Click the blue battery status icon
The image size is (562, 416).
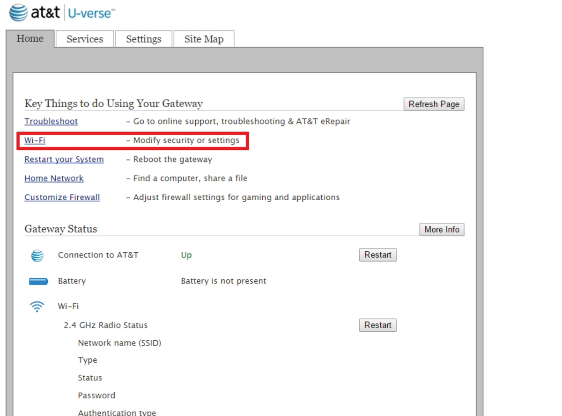tap(38, 281)
